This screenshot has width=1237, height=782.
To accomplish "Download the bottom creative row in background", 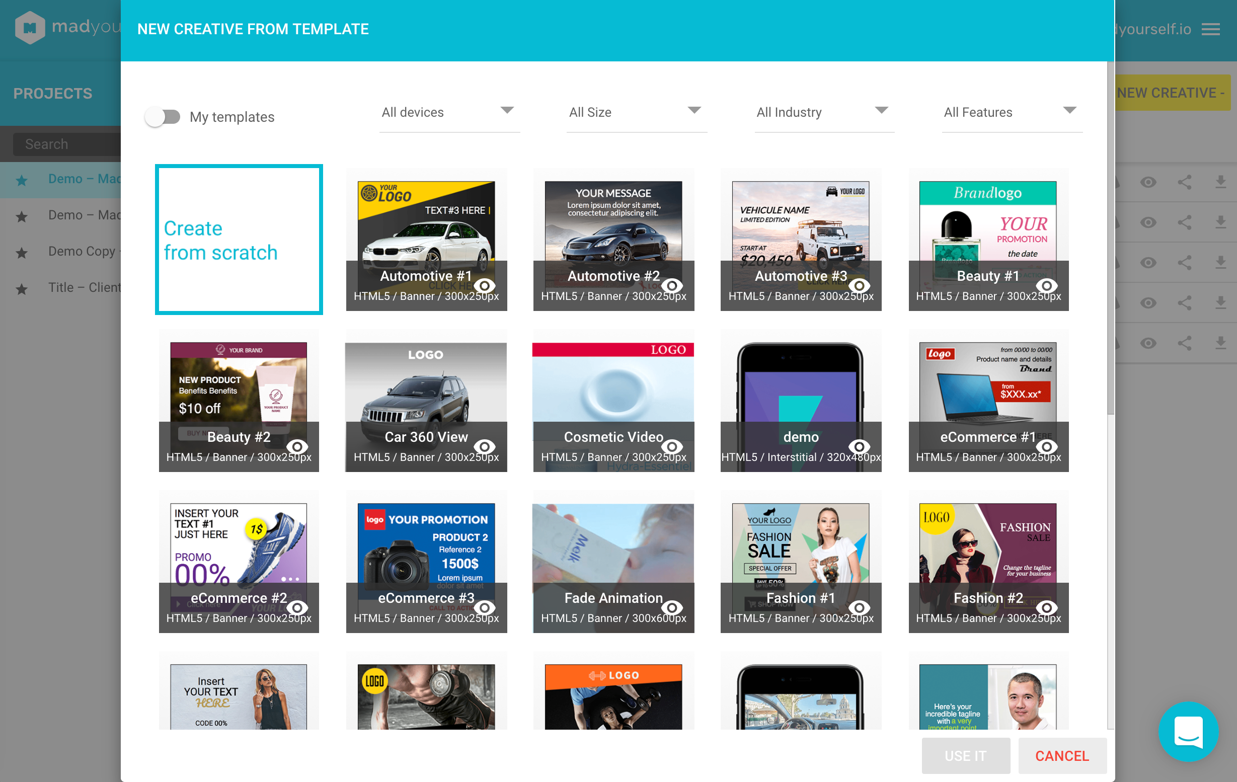I will click(x=1220, y=343).
